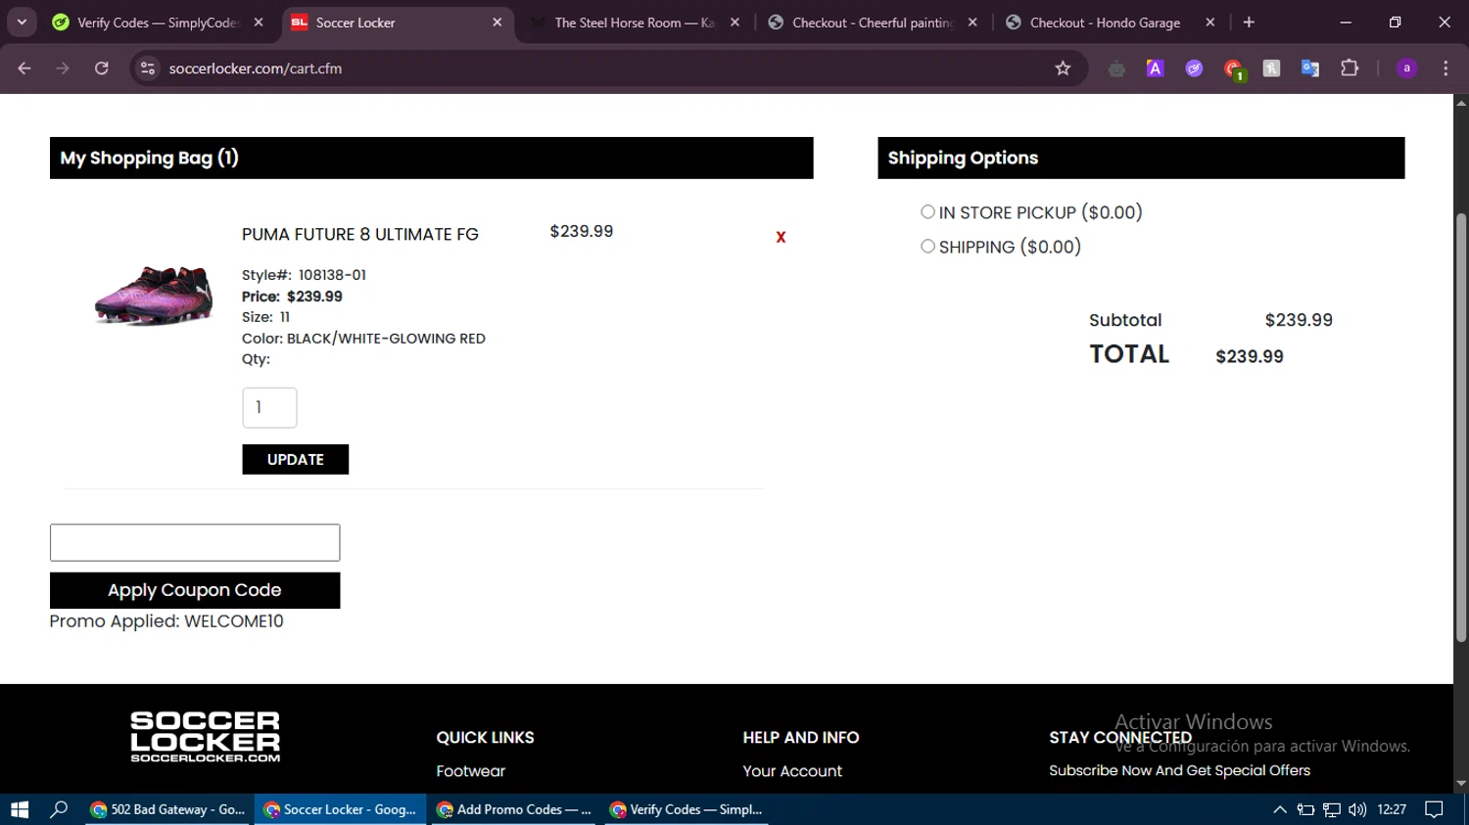Open network icon in system tray

pos(1332,809)
